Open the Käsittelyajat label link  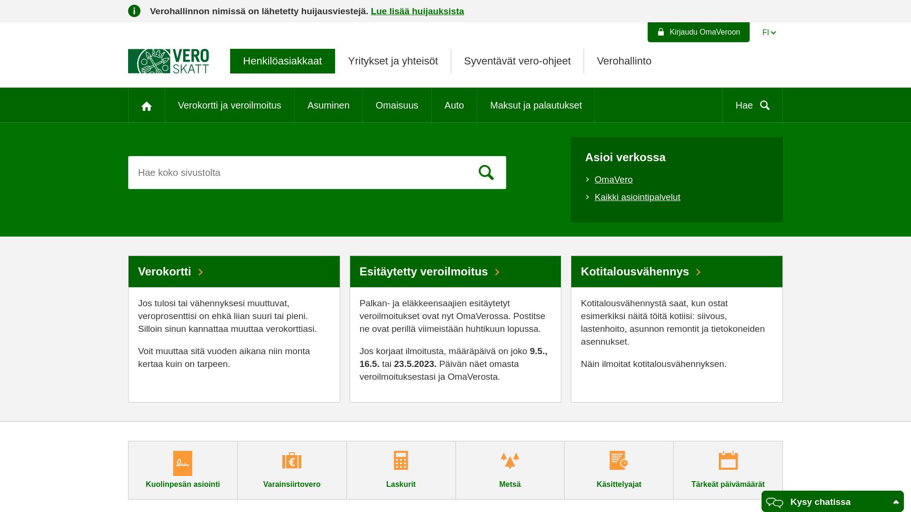pos(619,485)
